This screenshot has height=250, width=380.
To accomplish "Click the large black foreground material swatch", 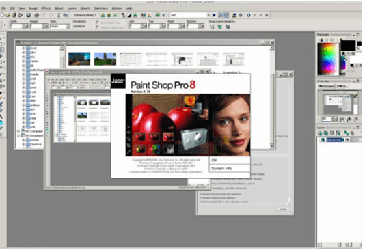I will 349,45.
